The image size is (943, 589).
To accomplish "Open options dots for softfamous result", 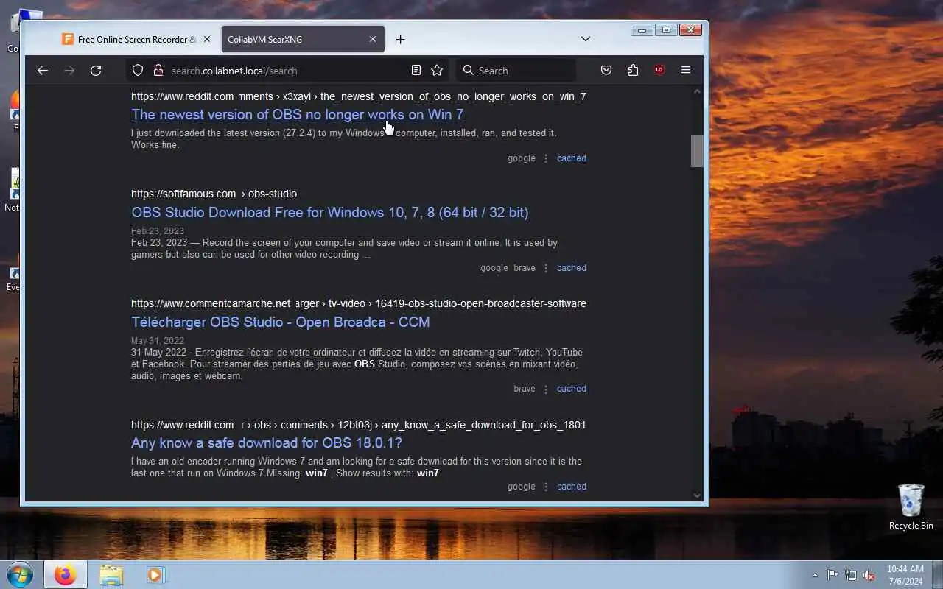I will click(546, 268).
